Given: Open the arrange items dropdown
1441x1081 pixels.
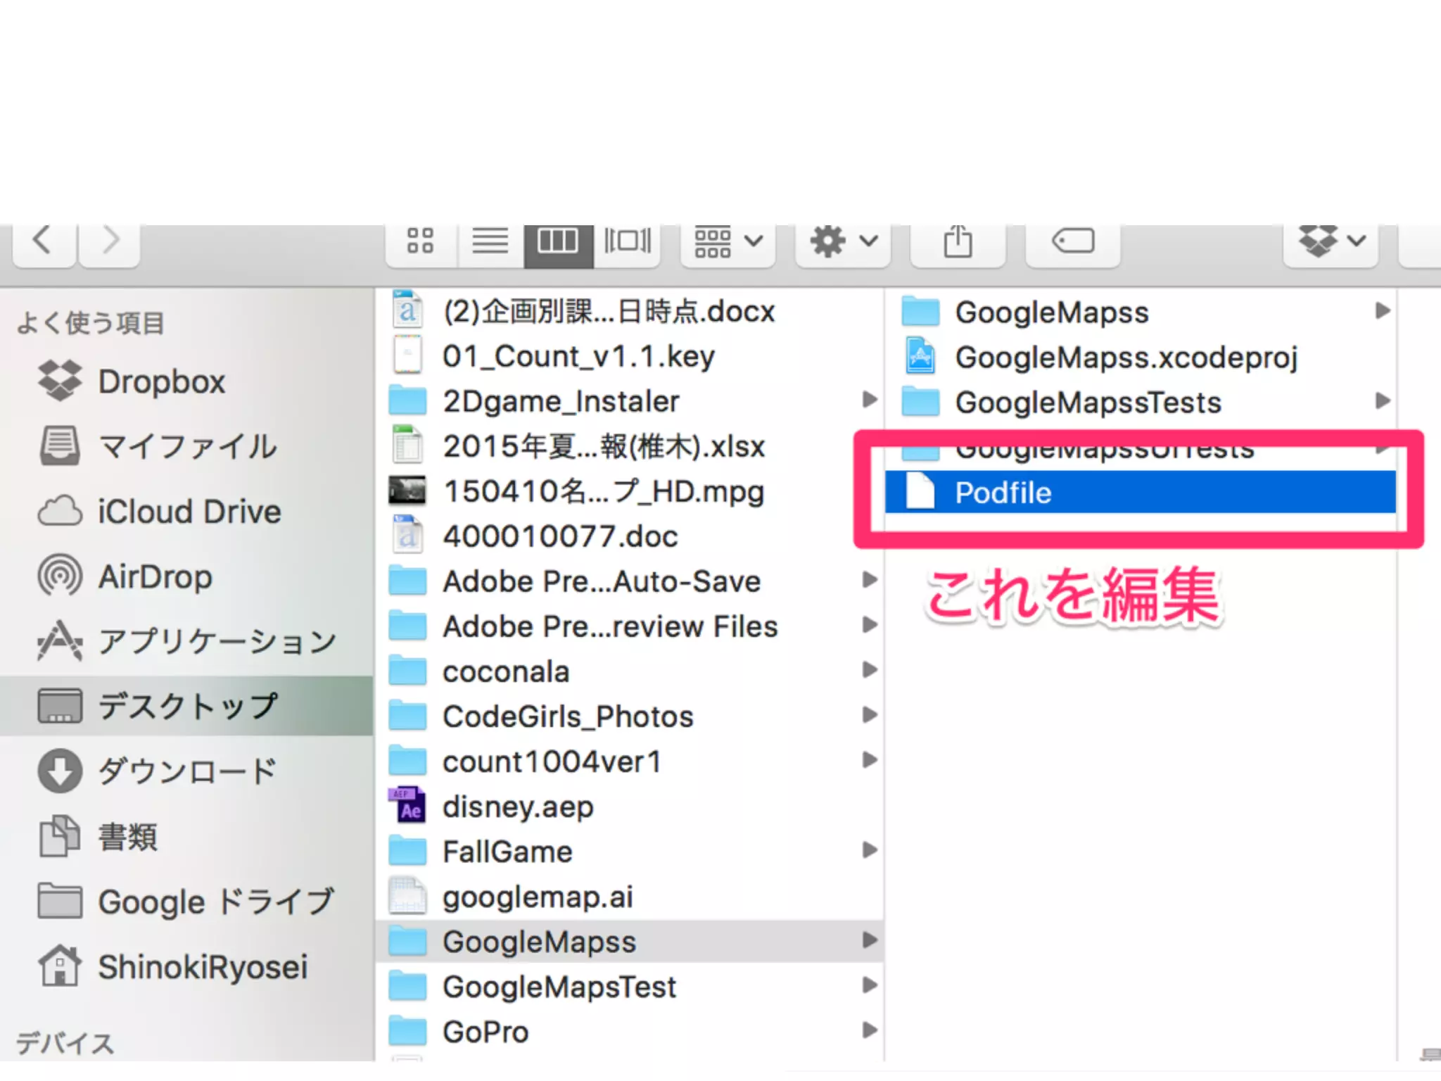Looking at the screenshot, I should (728, 241).
